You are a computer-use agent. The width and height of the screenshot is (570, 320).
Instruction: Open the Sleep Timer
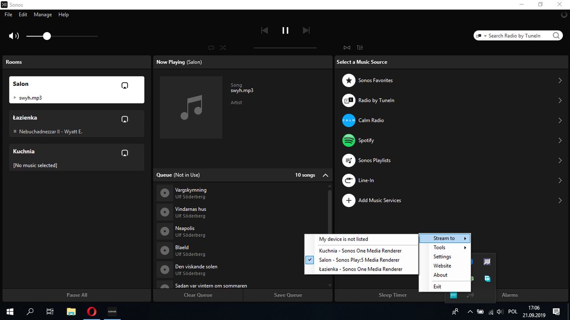(x=392, y=295)
